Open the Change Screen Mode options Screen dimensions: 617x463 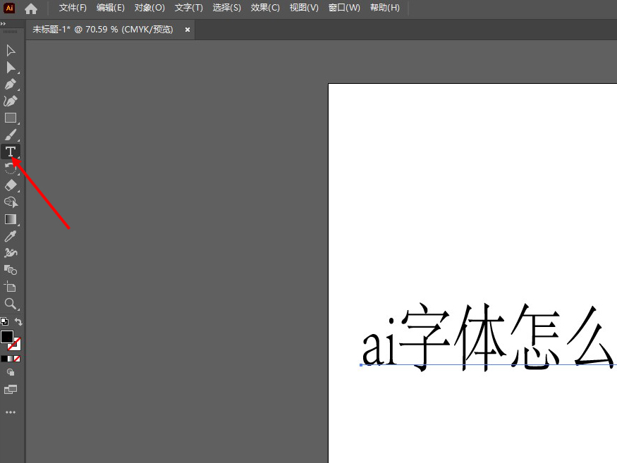click(11, 389)
